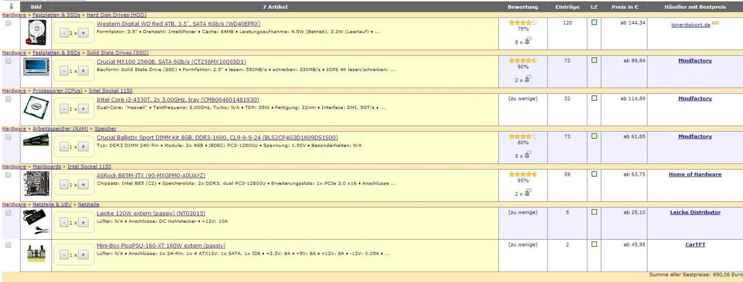Viewport: 743px width, 282px height.
Task: Click the star rating of Crucial Ballistix Sport
Action: click(523, 136)
